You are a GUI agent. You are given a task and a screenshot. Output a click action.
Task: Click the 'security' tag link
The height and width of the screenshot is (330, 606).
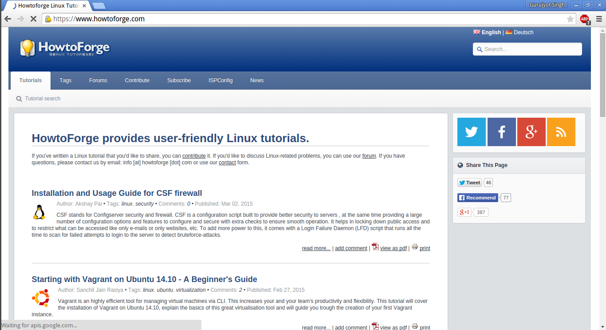tap(145, 204)
